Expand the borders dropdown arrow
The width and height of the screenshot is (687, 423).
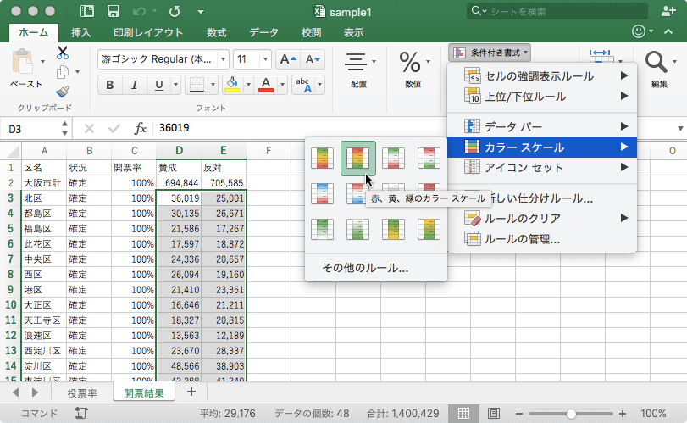point(213,85)
